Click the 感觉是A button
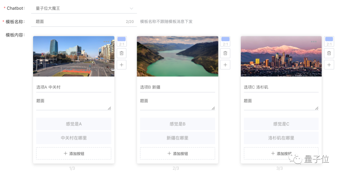The height and width of the screenshot is (174, 340). point(74,124)
